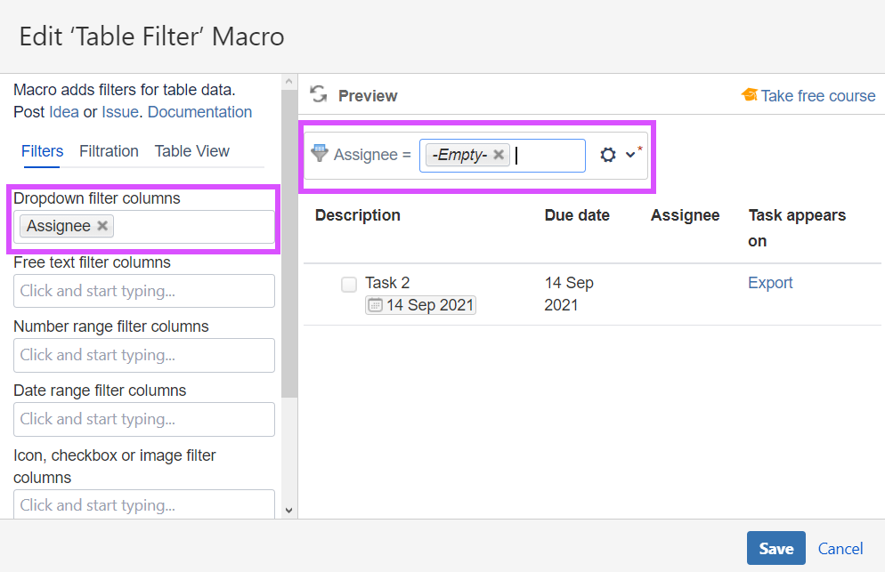Click the Number range filter columns field
The image size is (885, 572).
[x=144, y=355]
